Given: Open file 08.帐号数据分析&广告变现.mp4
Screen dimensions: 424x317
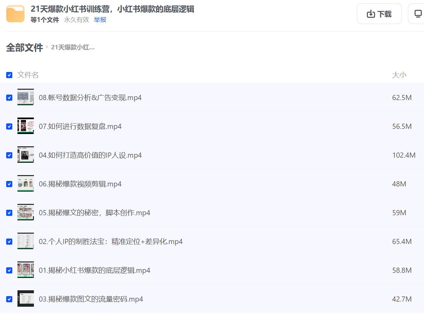Looking at the screenshot, I should tap(90, 98).
